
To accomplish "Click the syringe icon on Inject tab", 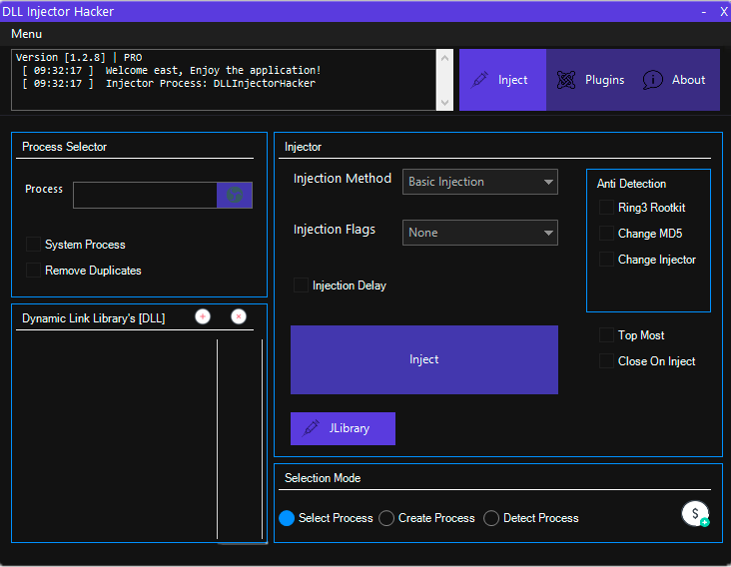I will pyautogui.click(x=480, y=80).
